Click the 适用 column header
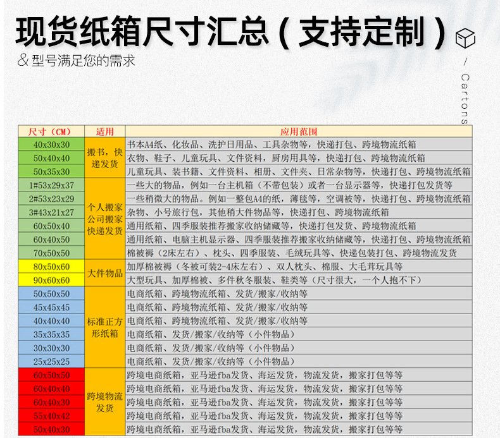500x438 pixels. pos(104,131)
